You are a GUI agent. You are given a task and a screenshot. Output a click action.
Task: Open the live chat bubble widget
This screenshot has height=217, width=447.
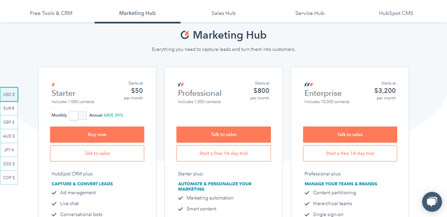(432, 201)
